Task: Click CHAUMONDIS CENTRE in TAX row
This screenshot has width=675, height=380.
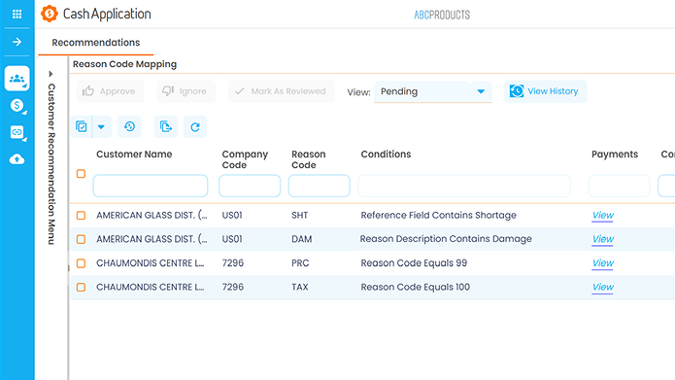Action: click(151, 287)
